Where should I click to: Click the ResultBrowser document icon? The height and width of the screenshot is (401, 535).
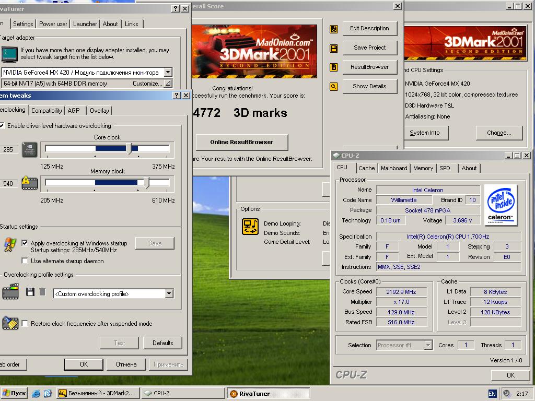click(334, 67)
